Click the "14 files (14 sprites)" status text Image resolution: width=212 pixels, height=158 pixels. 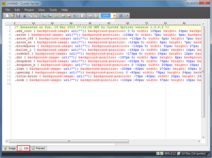[x=193, y=153]
